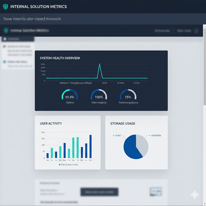This screenshot has width=206, height=206.
Task: Click the teal circle icon on third sidebar entry
Action: (4, 62)
